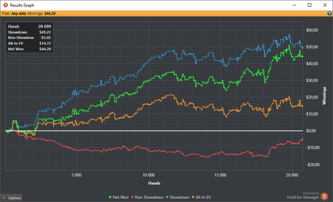Image resolution: width=333 pixels, height=202 pixels.
Task: Click the Net Won $44,20 row
Action: coord(29,49)
